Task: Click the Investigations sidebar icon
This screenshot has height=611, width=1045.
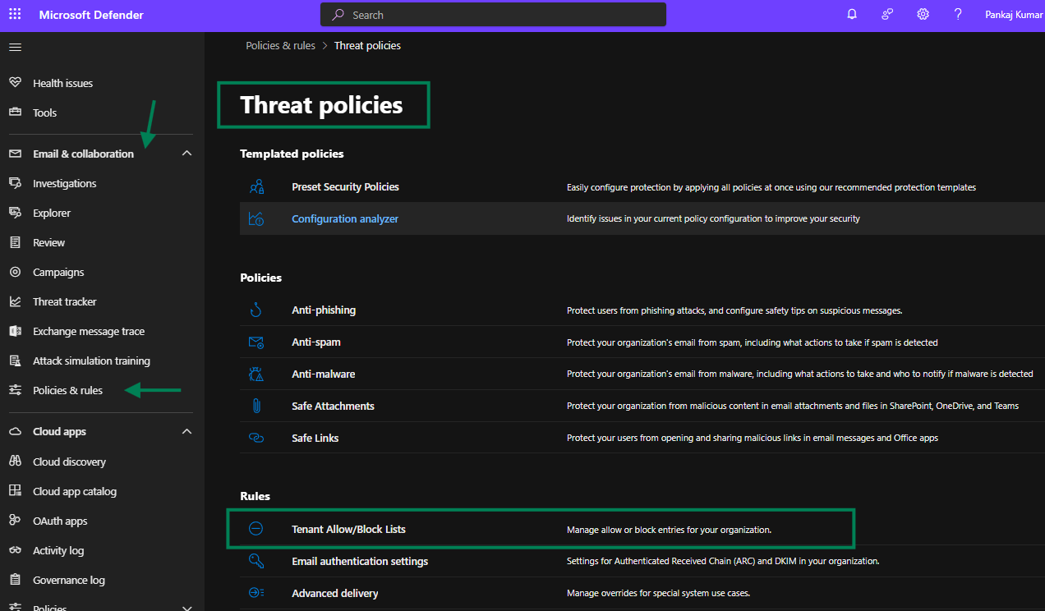Action: coord(15,183)
